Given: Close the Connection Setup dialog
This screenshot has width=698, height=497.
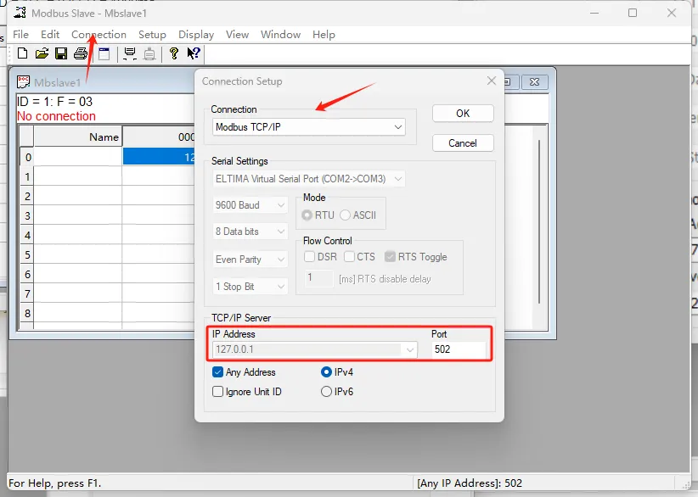Looking at the screenshot, I should 492,81.
